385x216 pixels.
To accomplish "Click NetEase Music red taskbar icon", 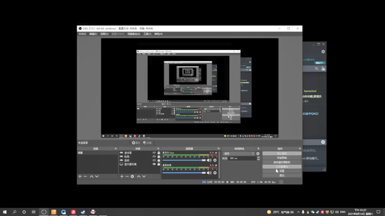I will click(73, 212).
